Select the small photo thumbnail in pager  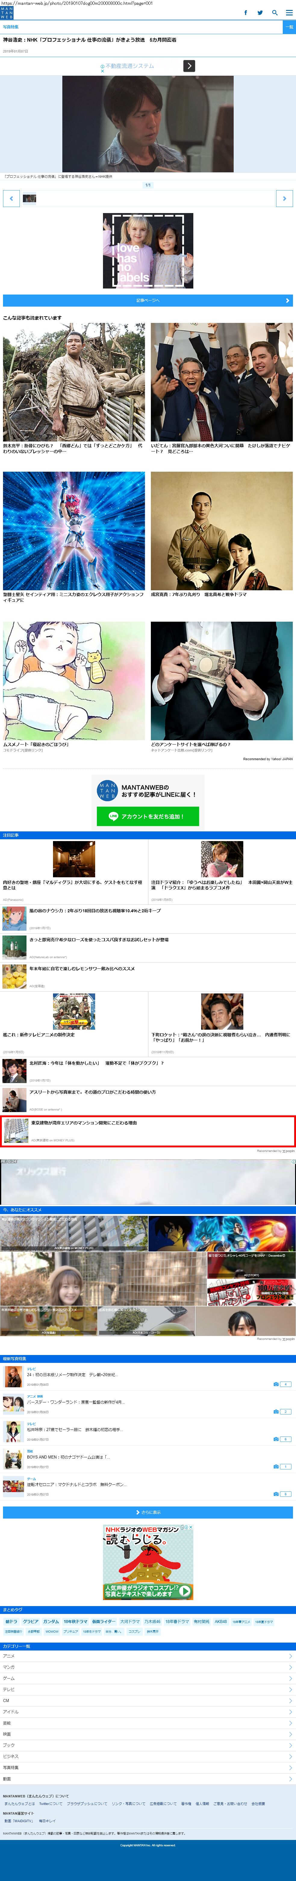(29, 198)
